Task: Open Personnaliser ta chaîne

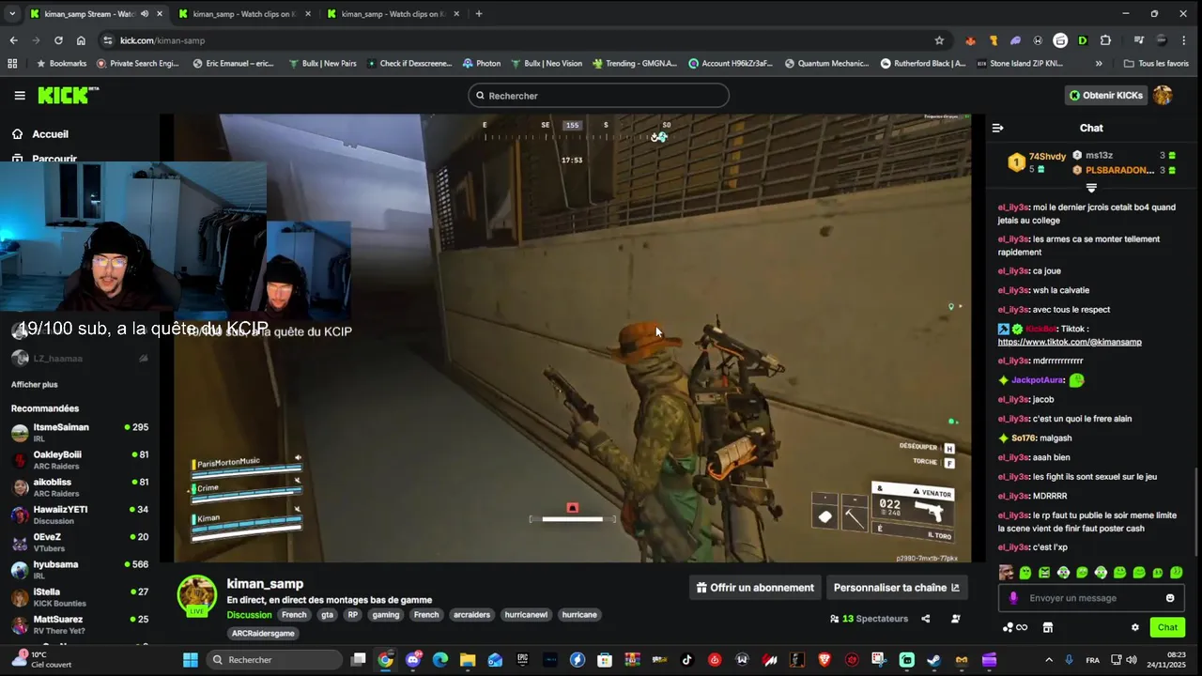Action: tap(897, 588)
